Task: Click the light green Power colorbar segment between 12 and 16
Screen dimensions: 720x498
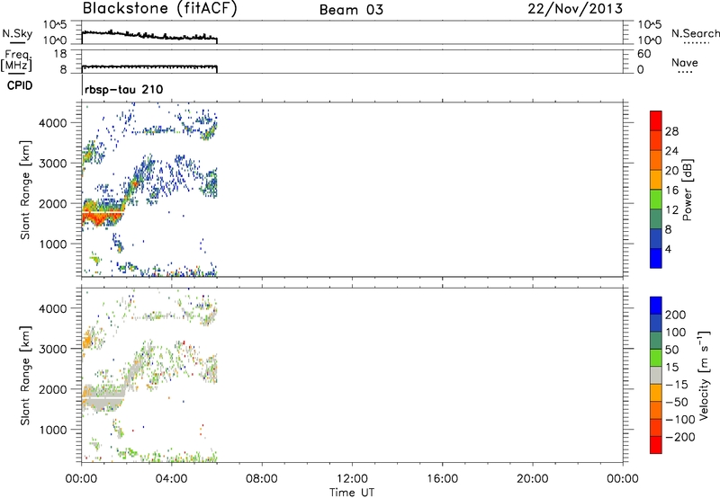Action: click(656, 200)
